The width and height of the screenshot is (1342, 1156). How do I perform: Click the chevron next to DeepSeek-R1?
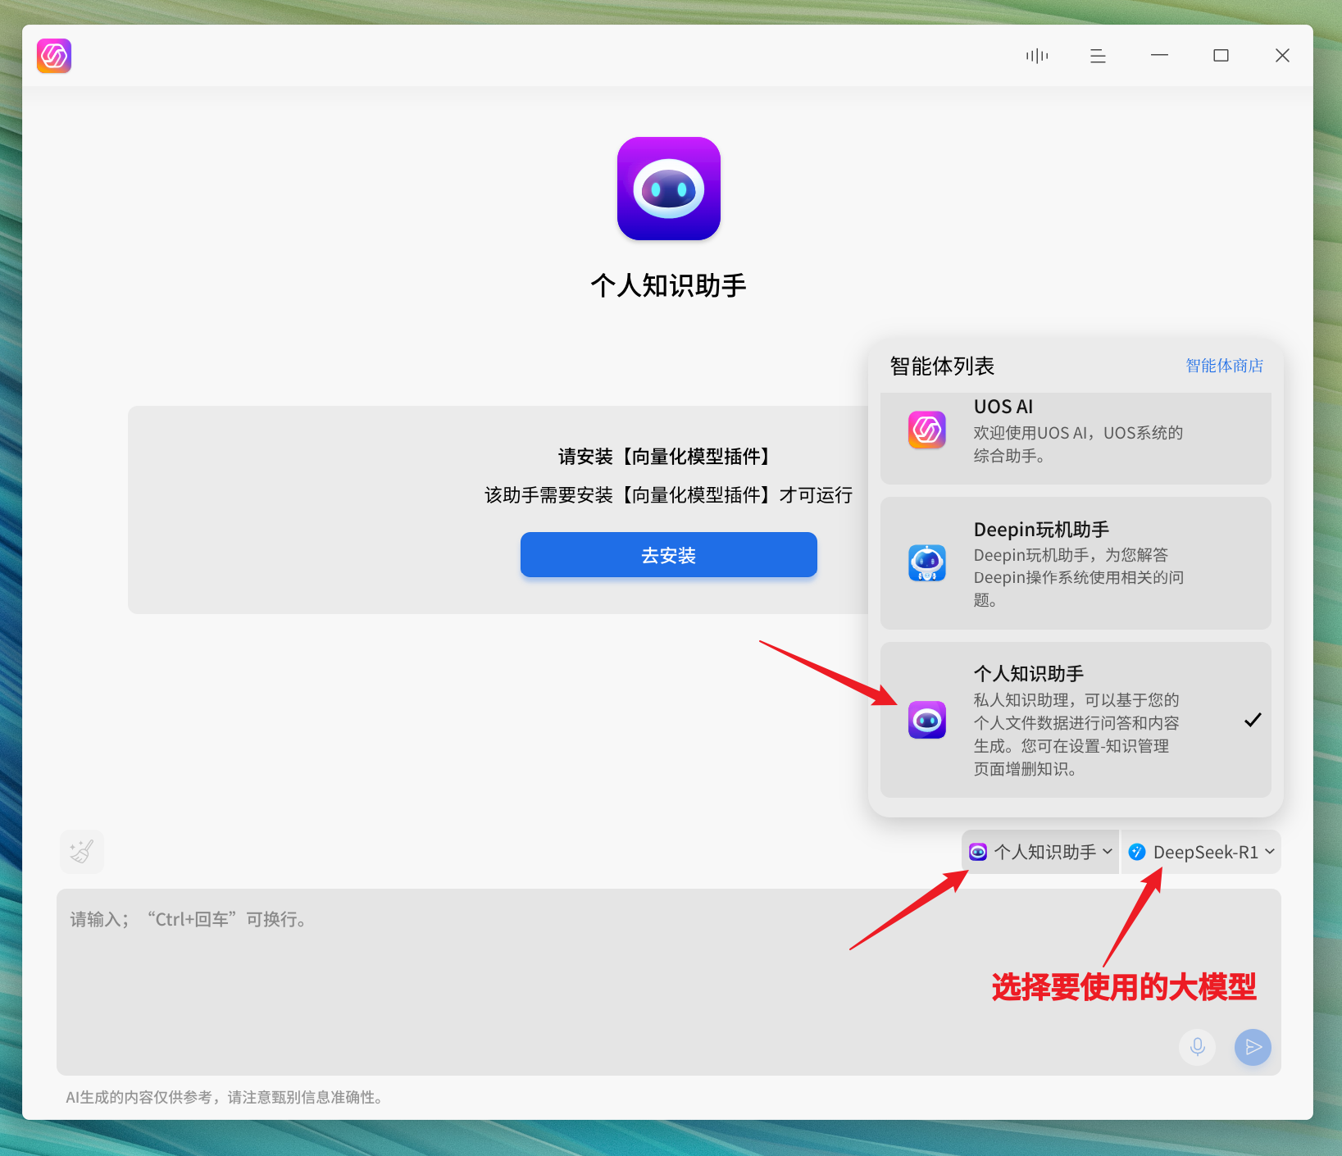coord(1270,852)
